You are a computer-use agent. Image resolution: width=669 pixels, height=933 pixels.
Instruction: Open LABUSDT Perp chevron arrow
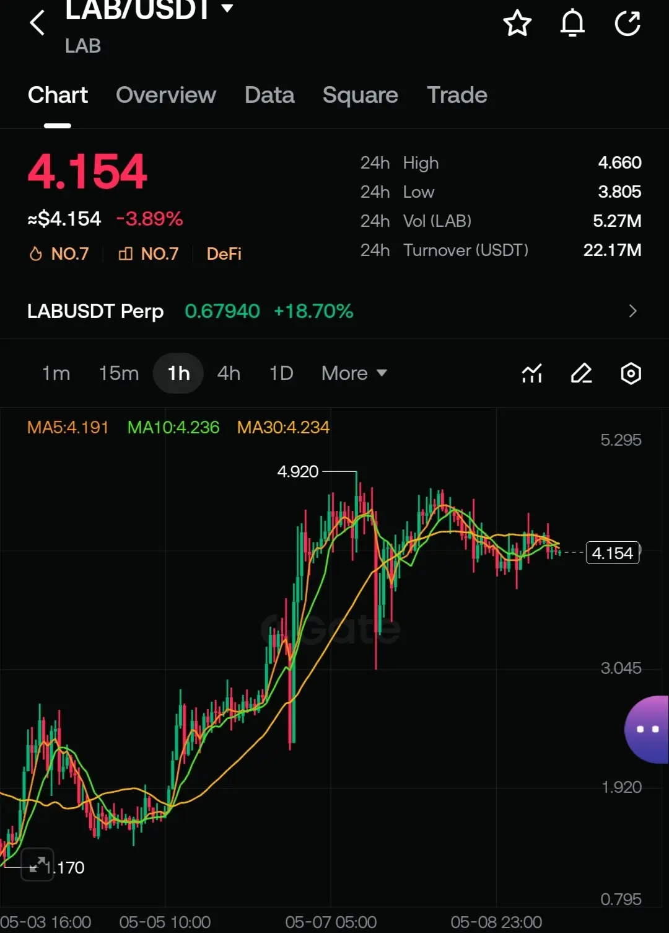click(632, 311)
